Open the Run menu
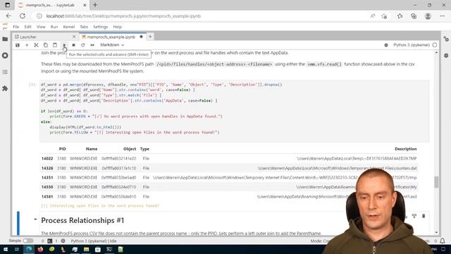Viewport: 451px width, 254px height. coord(54,27)
